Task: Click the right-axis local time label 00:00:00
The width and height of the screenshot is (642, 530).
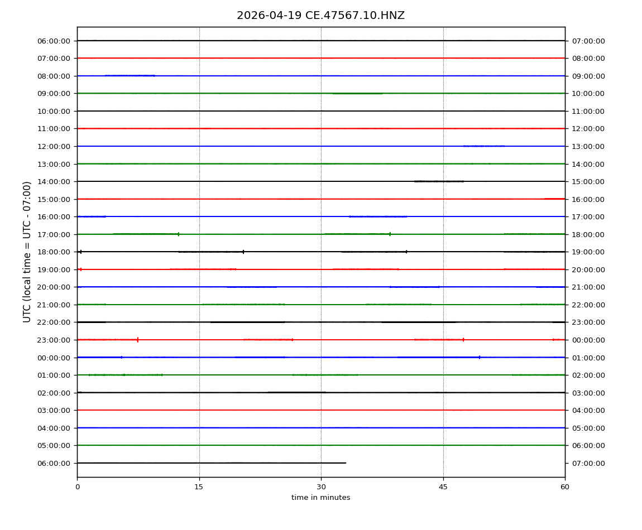Action: click(x=588, y=340)
